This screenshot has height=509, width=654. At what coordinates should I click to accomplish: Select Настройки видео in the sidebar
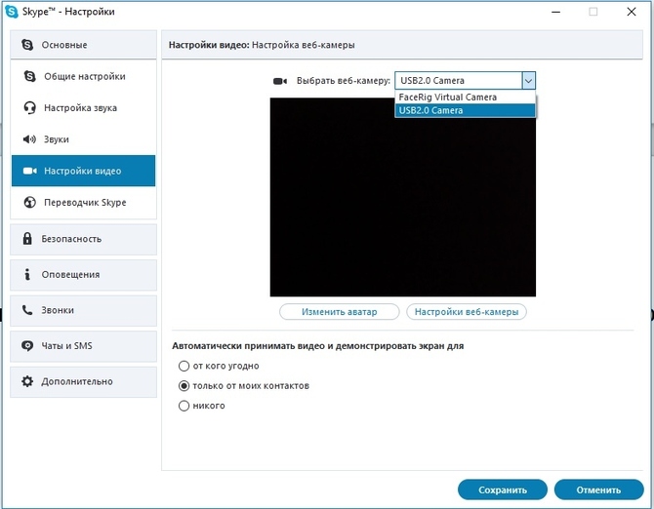tap(83, 171)
